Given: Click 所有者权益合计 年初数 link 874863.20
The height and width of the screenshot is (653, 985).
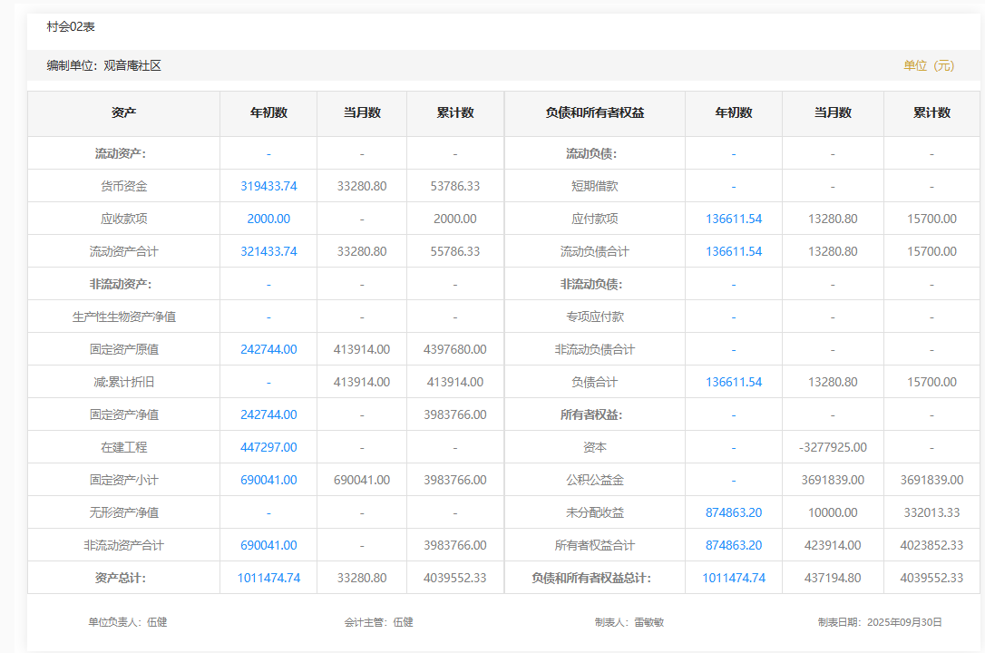Looking at the screenshot, I should [x=734, y=545].
